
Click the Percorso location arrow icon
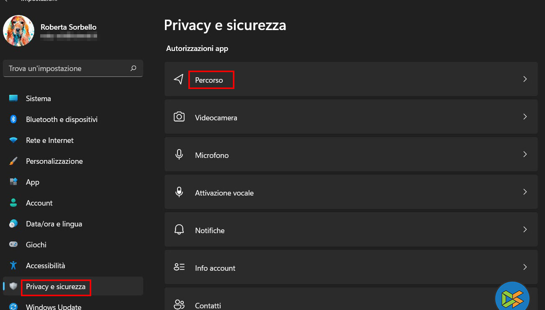coord(179,79)
